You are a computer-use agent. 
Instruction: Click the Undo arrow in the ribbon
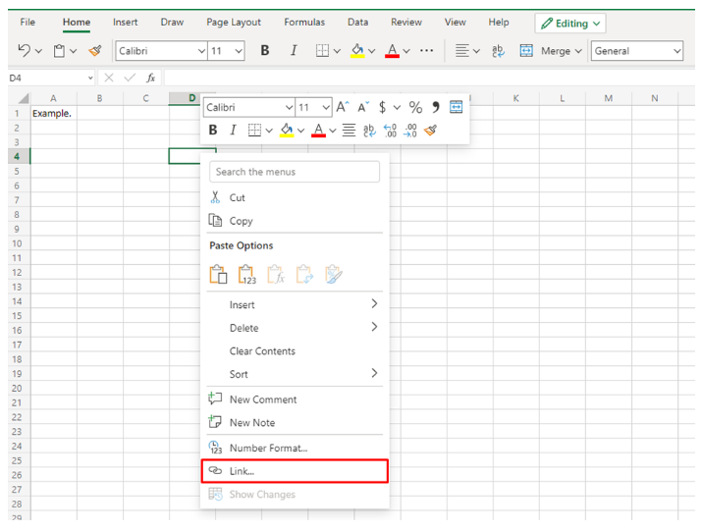point(25,51)
